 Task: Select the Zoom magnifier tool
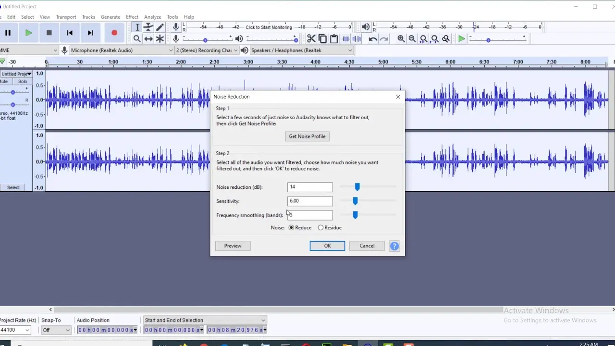click(x=137, y=39)
